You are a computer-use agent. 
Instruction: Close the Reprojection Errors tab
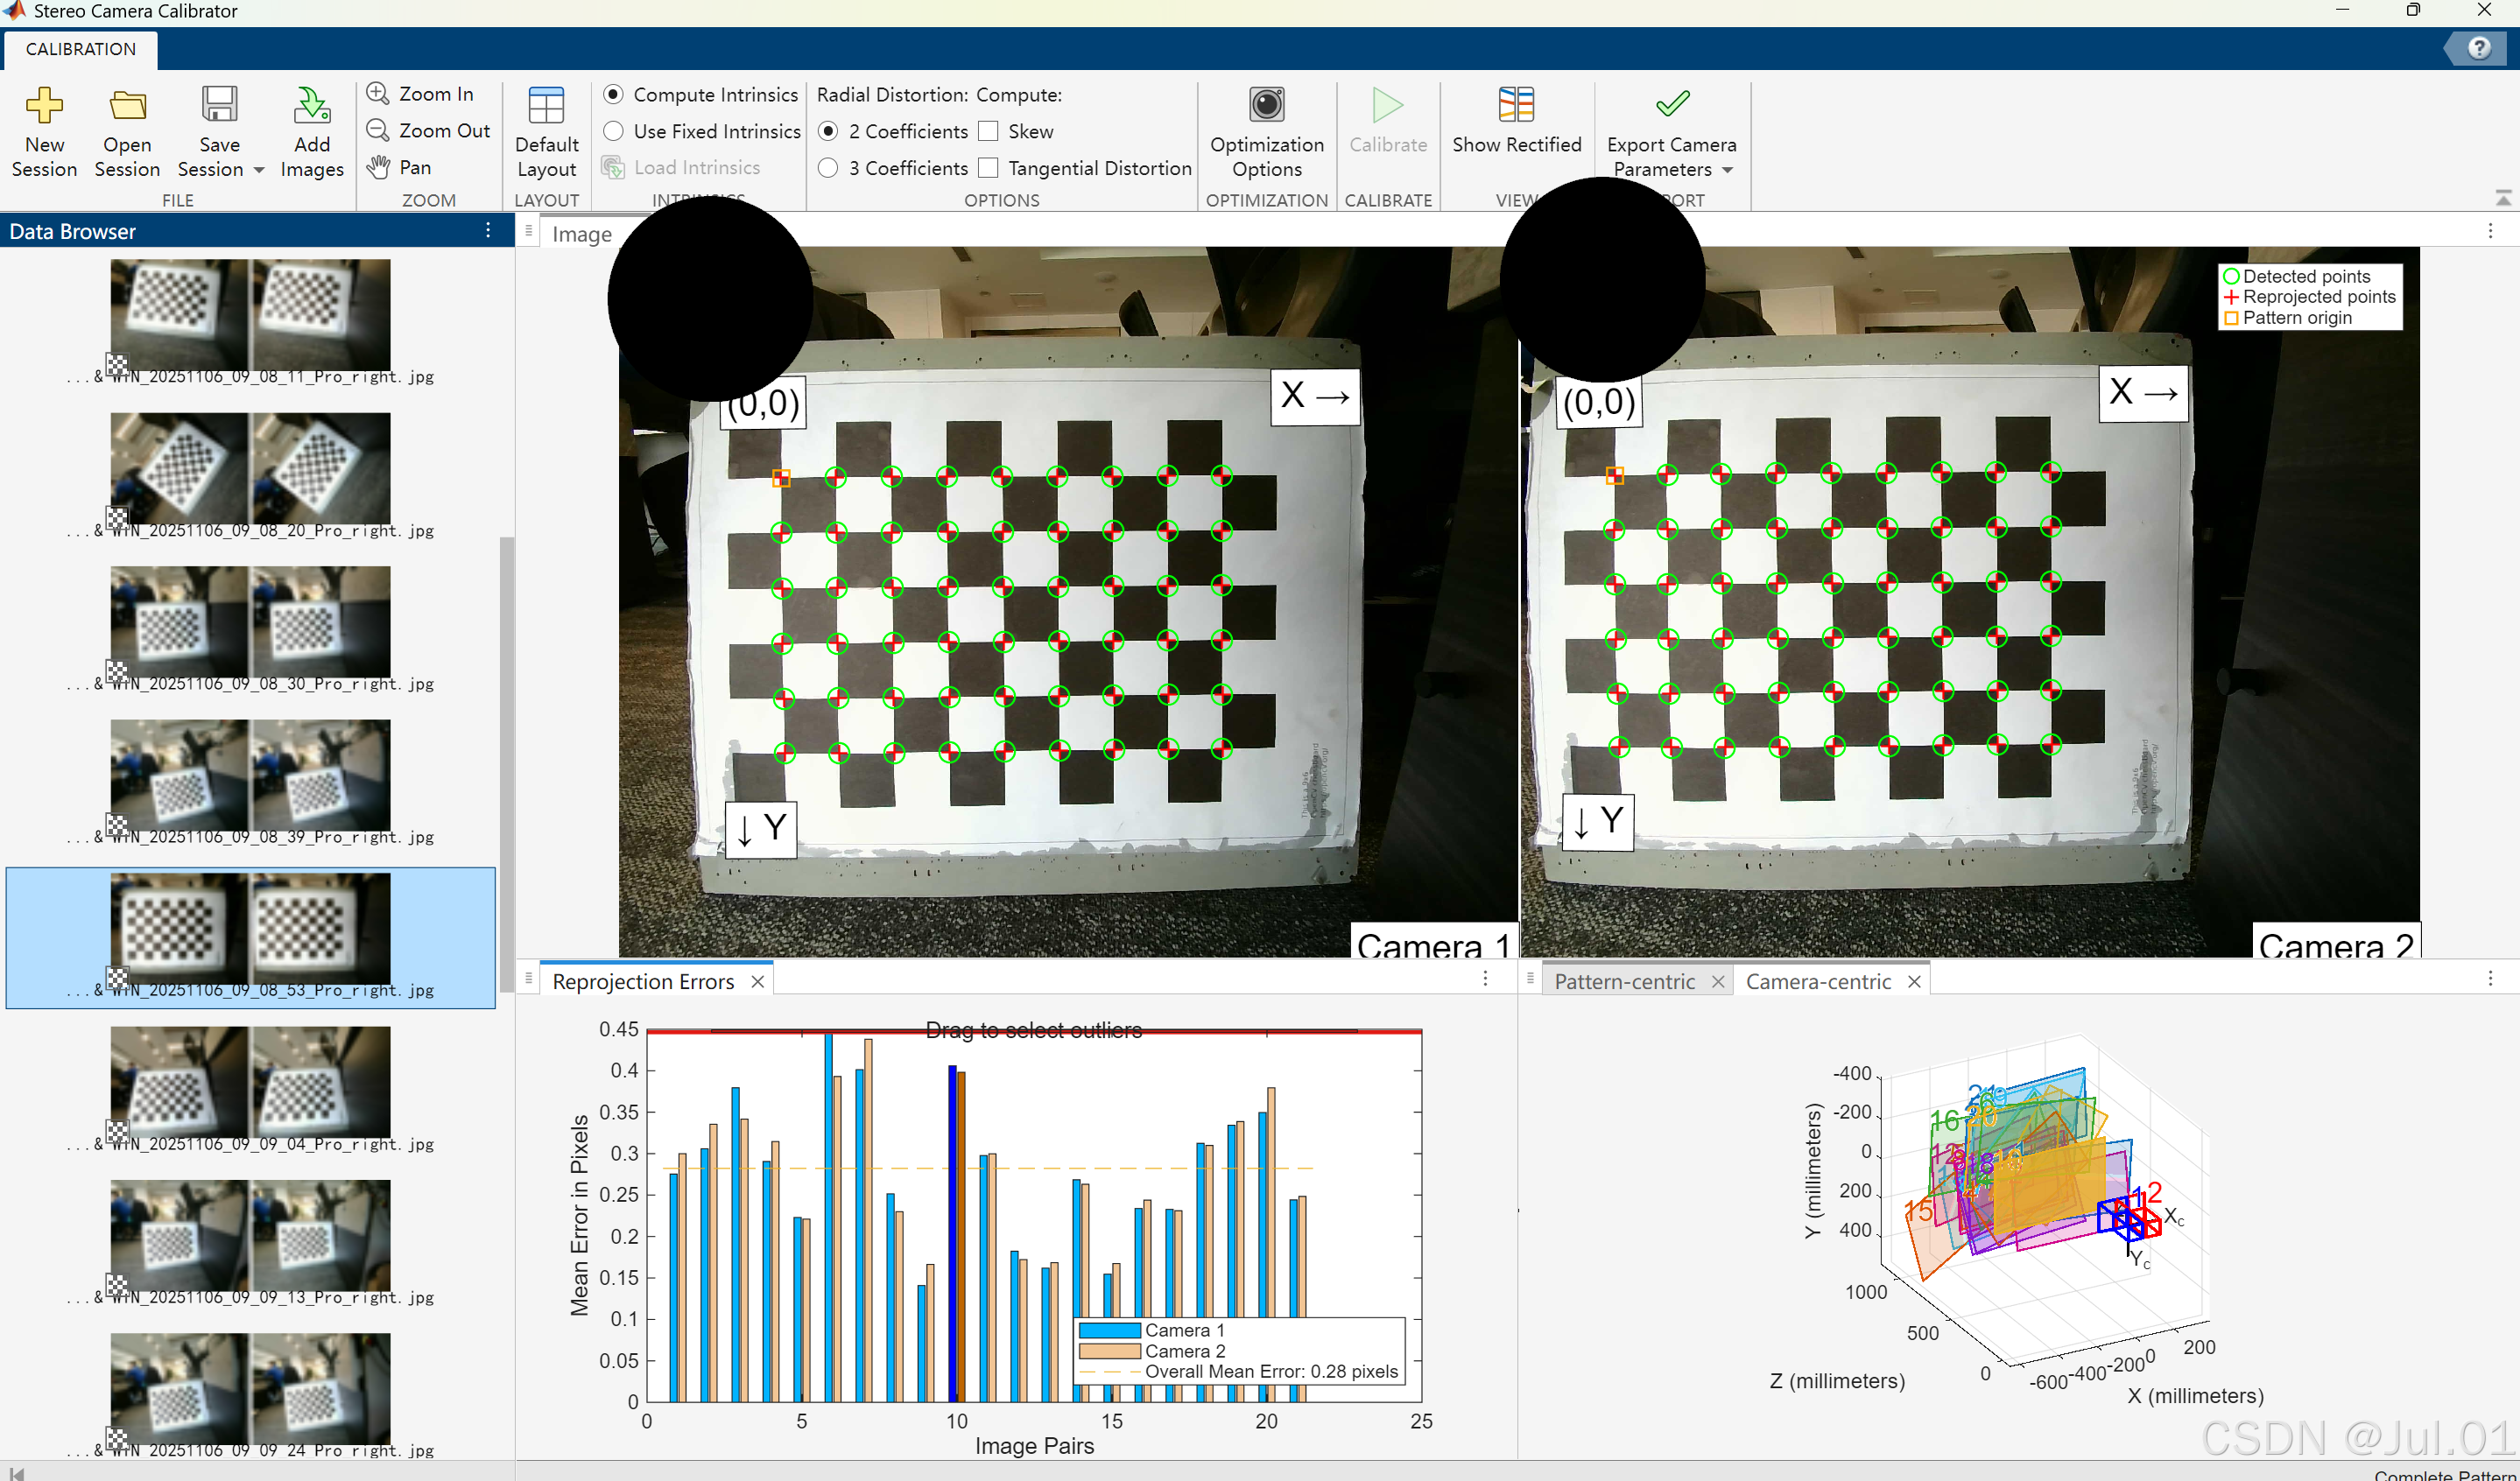(x=758, y=981)
